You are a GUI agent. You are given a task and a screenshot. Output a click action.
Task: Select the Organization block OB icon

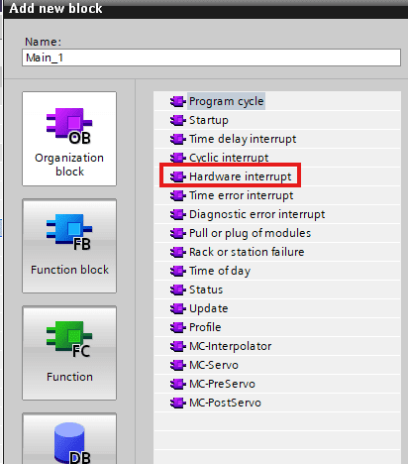coord(69,127)
